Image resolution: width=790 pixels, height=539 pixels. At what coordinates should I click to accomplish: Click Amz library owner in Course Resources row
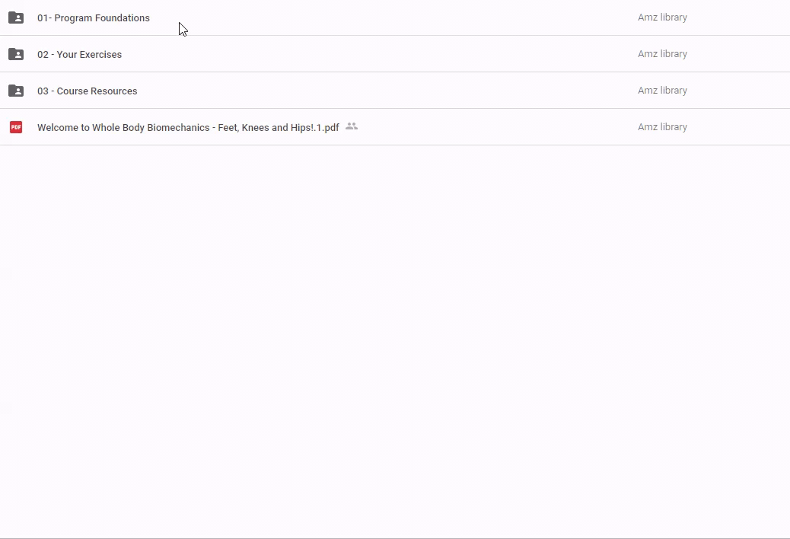(662, 91)
